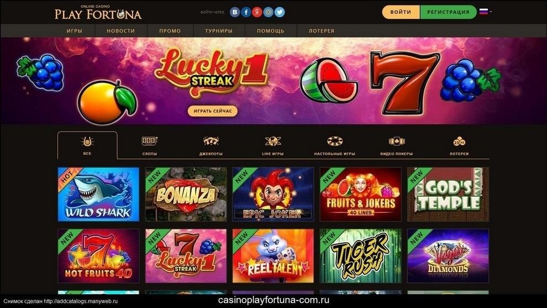This screenshot has height=308, width=547.
Task: Open the Настольные игры category
Action: point(334,145)
